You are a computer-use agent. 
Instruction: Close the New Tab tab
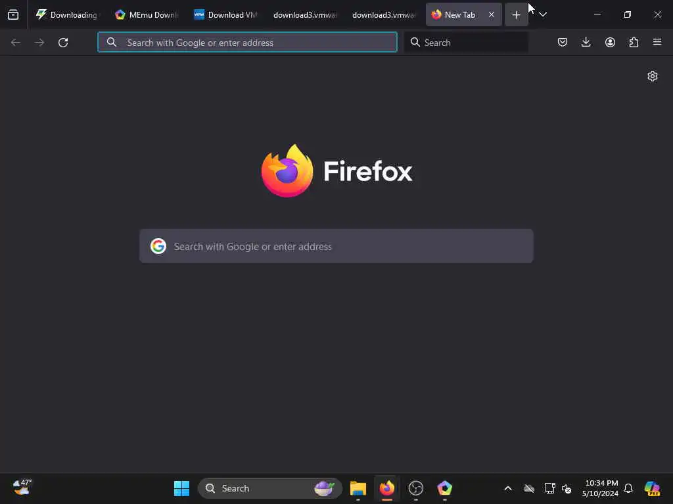492,14
